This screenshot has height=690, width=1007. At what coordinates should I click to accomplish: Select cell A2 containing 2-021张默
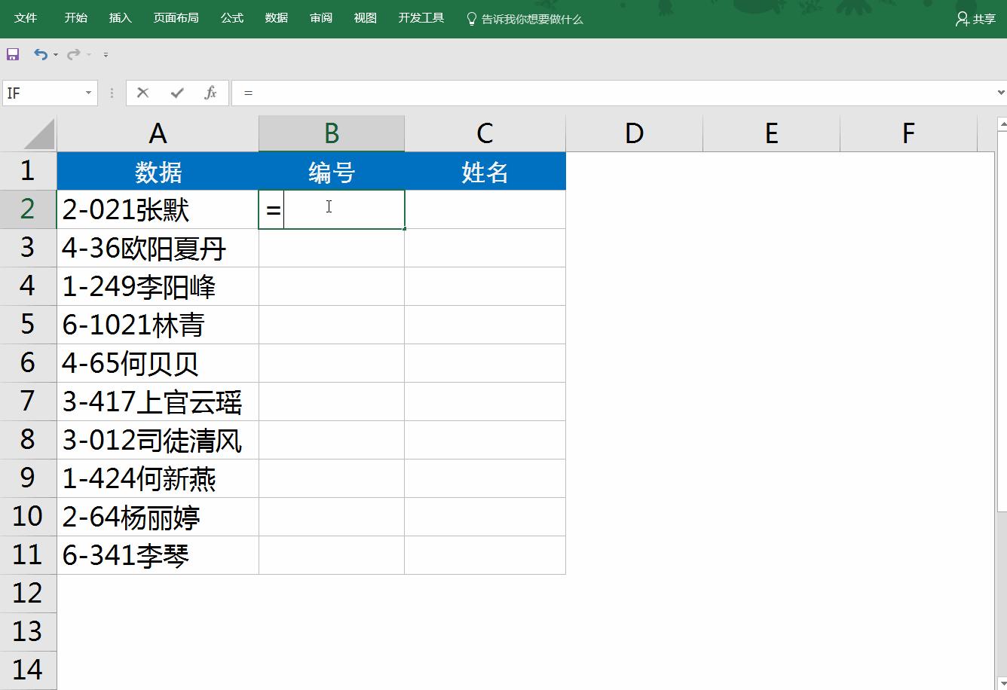point(158,209)
